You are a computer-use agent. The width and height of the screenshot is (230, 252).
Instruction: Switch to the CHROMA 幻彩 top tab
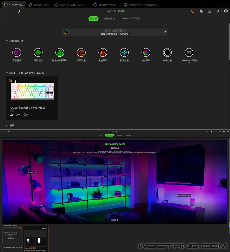14,5
